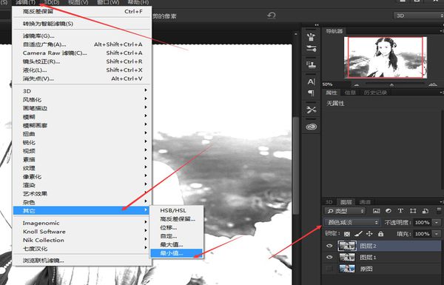Open the 颜色减淡 blend mode dropdown
The height and width of the screenshot is (285, 444).
click(x=351, y=222)
